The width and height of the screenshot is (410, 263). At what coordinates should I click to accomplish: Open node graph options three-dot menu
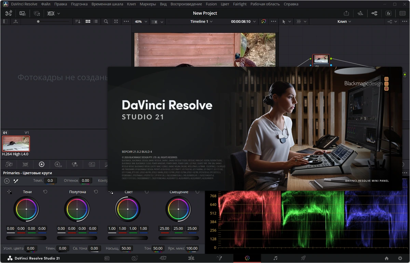(x=405, y=21)
